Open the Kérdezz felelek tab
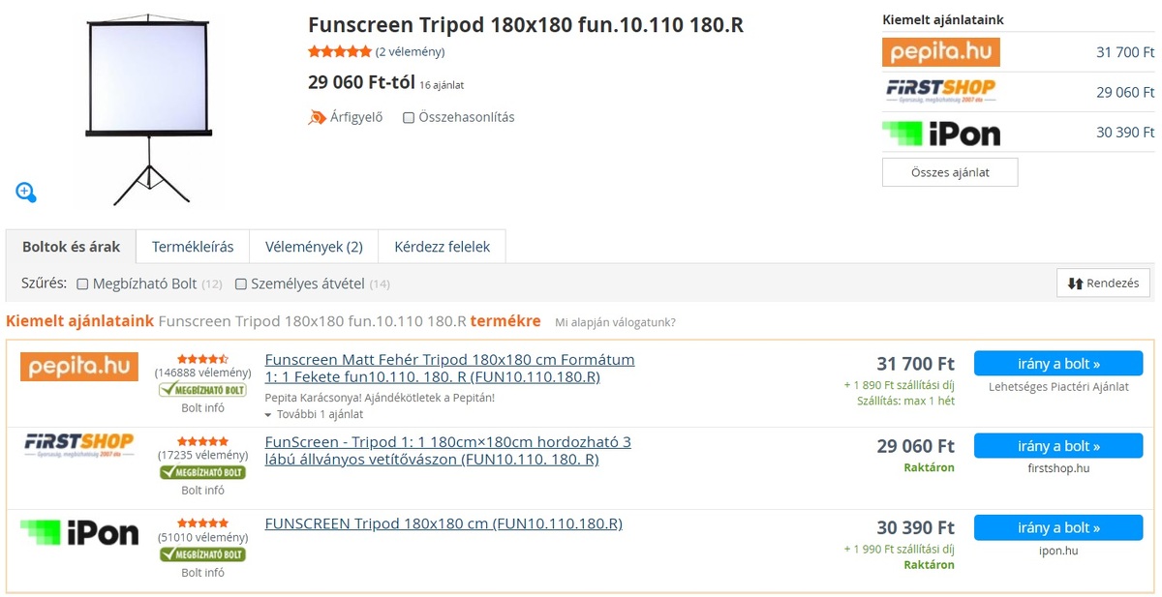Image resolution: width=1162 pixels, height=597 pixels. point(442,247)
